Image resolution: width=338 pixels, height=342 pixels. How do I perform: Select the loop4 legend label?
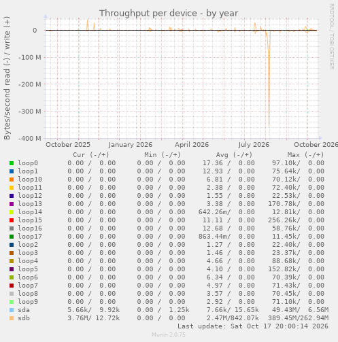[x=28, y=261]
